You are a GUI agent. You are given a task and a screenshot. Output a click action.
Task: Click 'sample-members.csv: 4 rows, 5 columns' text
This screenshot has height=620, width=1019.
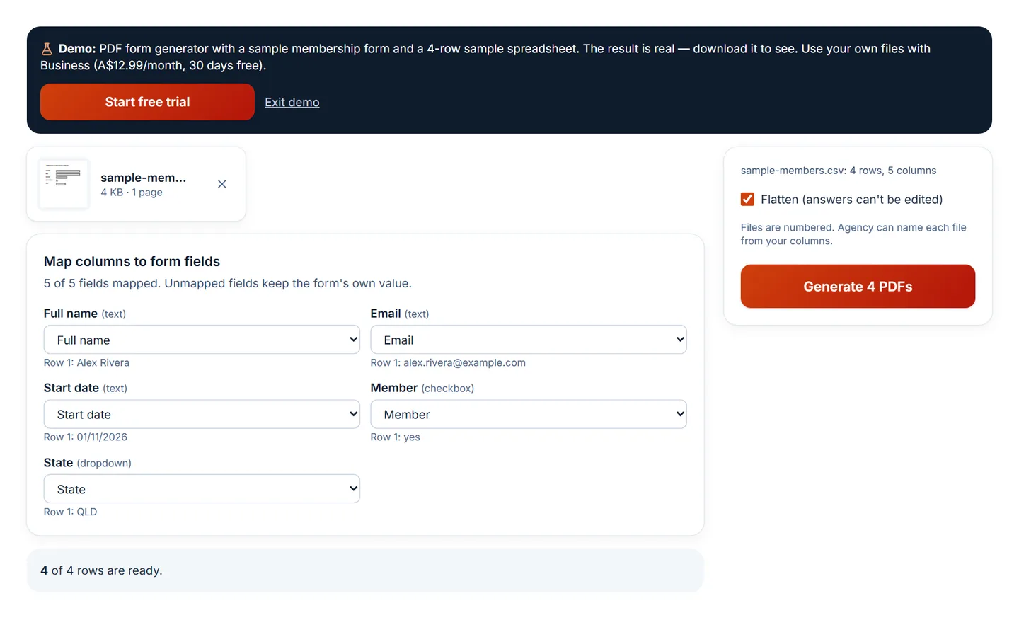coord(839,171)
